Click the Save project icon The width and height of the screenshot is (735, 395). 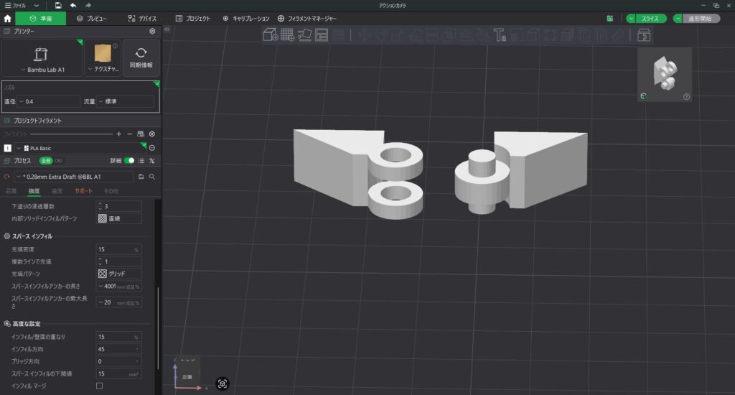pyautogui.click(x=58, y=5)
